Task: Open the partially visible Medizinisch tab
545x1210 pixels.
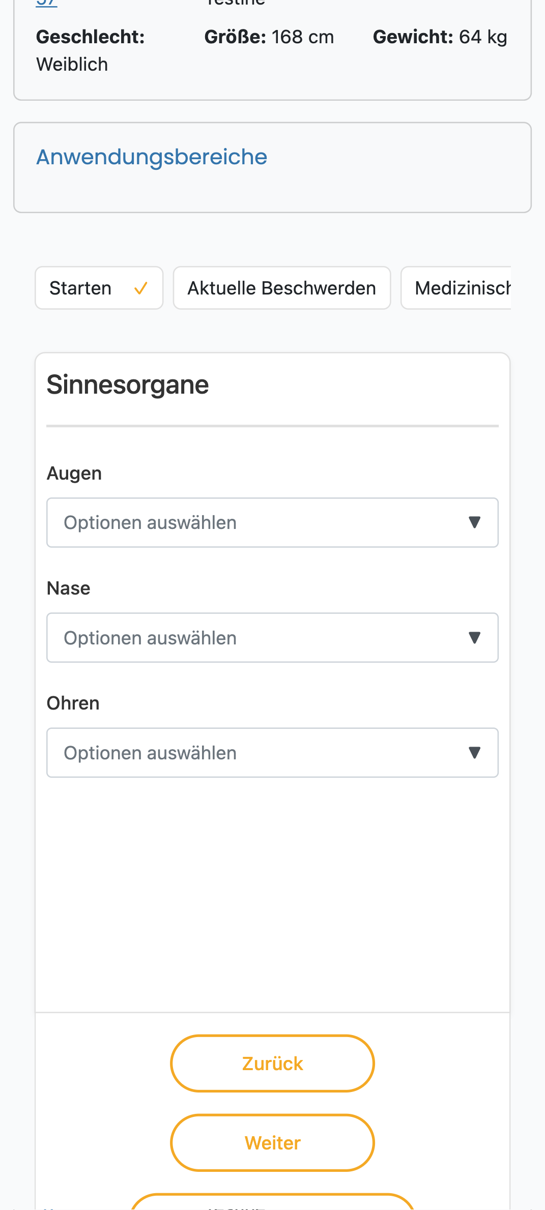Action: coord(456,288)
